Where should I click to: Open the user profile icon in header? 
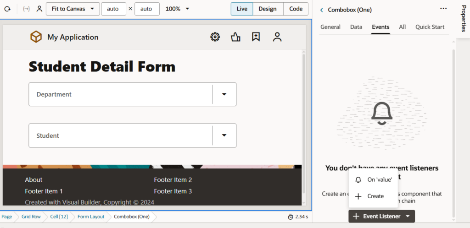click(x=277, y=37)
